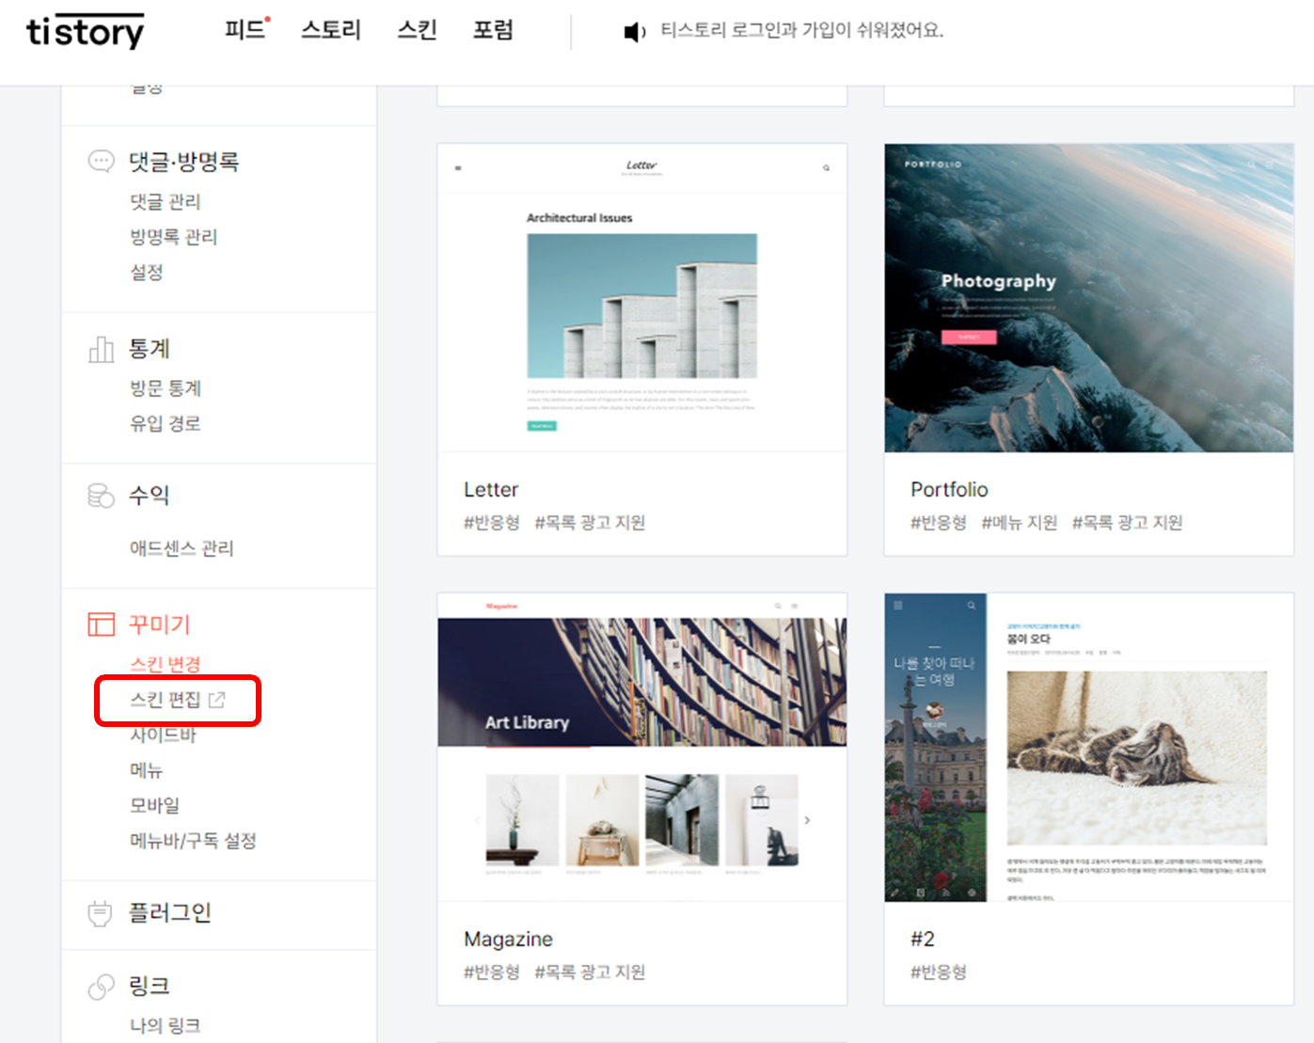Open 설정 under 댓글·방명록
Viewport: 1314px width, 1043px height.
[x=147, y=272]
